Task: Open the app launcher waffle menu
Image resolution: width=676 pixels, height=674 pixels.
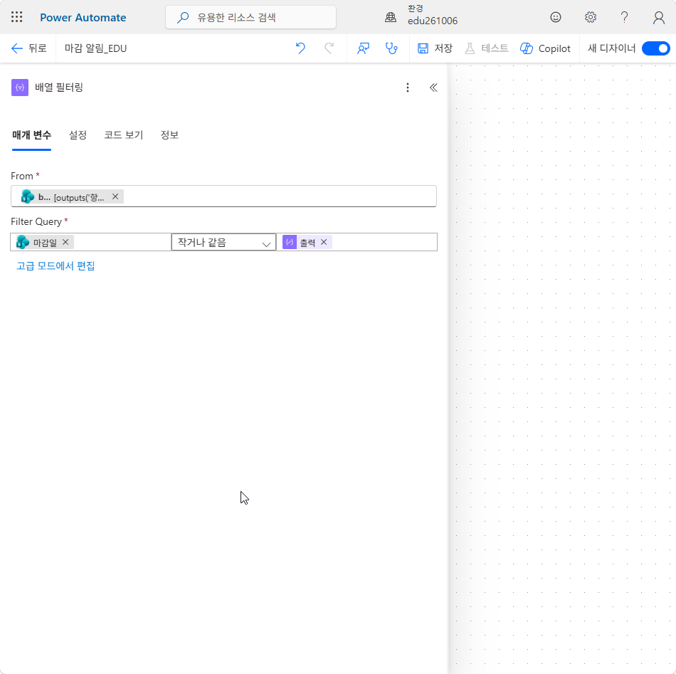Action: pyautogui.click(x=17, y=17)
